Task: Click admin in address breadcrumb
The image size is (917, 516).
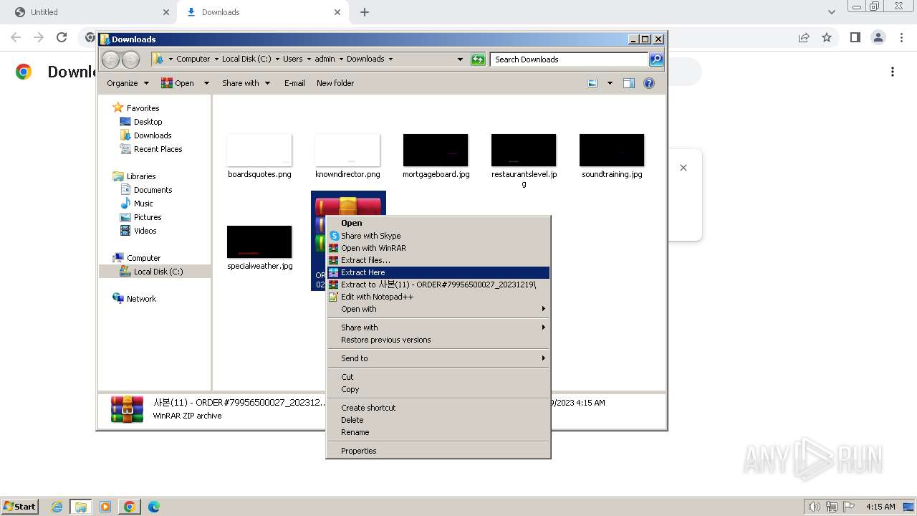Action: [325, 59]
